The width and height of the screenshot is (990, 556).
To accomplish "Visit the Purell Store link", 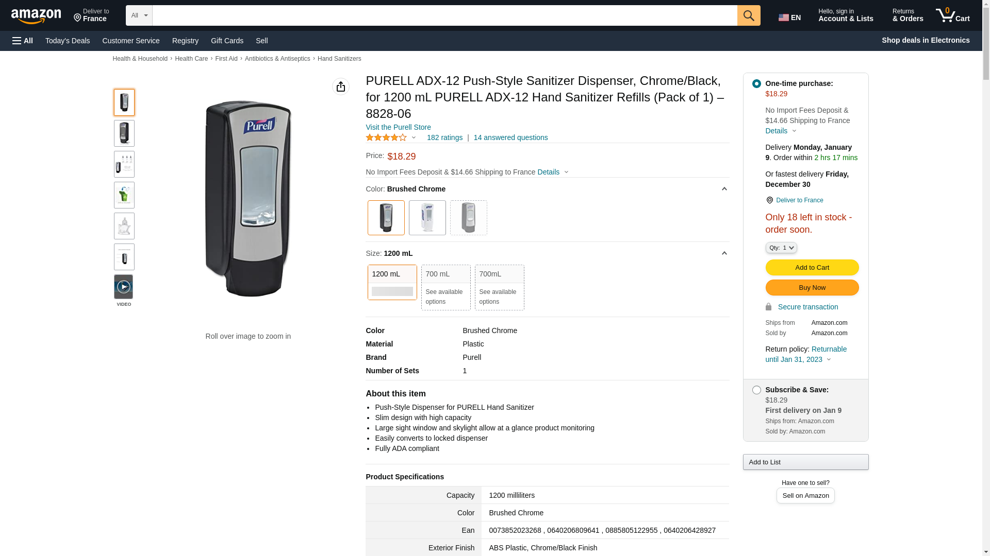I will coord(398,127).
